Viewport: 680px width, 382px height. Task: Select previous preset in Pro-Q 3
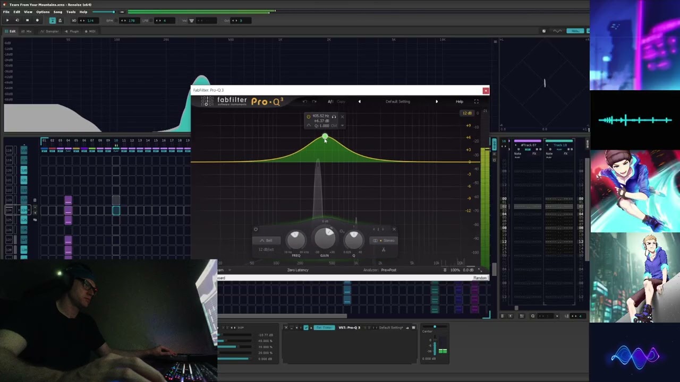[x=359, y=101]
